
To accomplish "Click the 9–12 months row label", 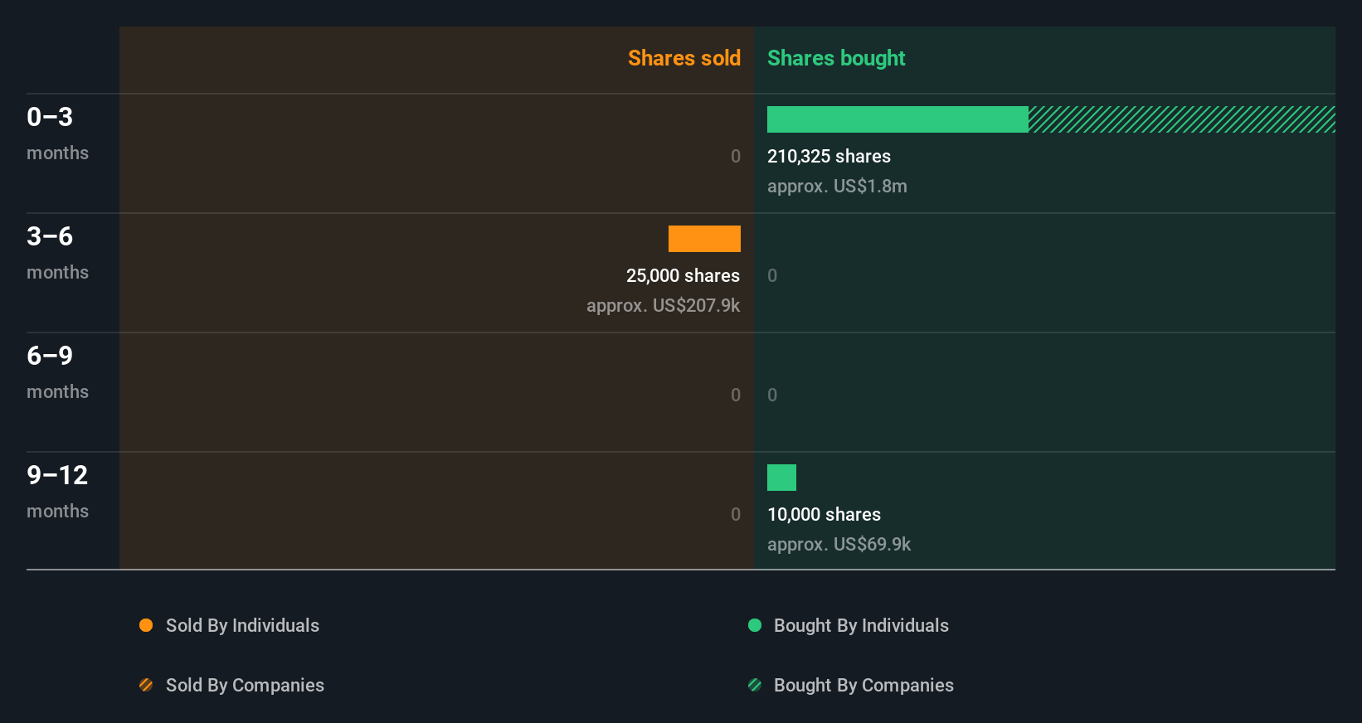I will click(x=57, y=491).
